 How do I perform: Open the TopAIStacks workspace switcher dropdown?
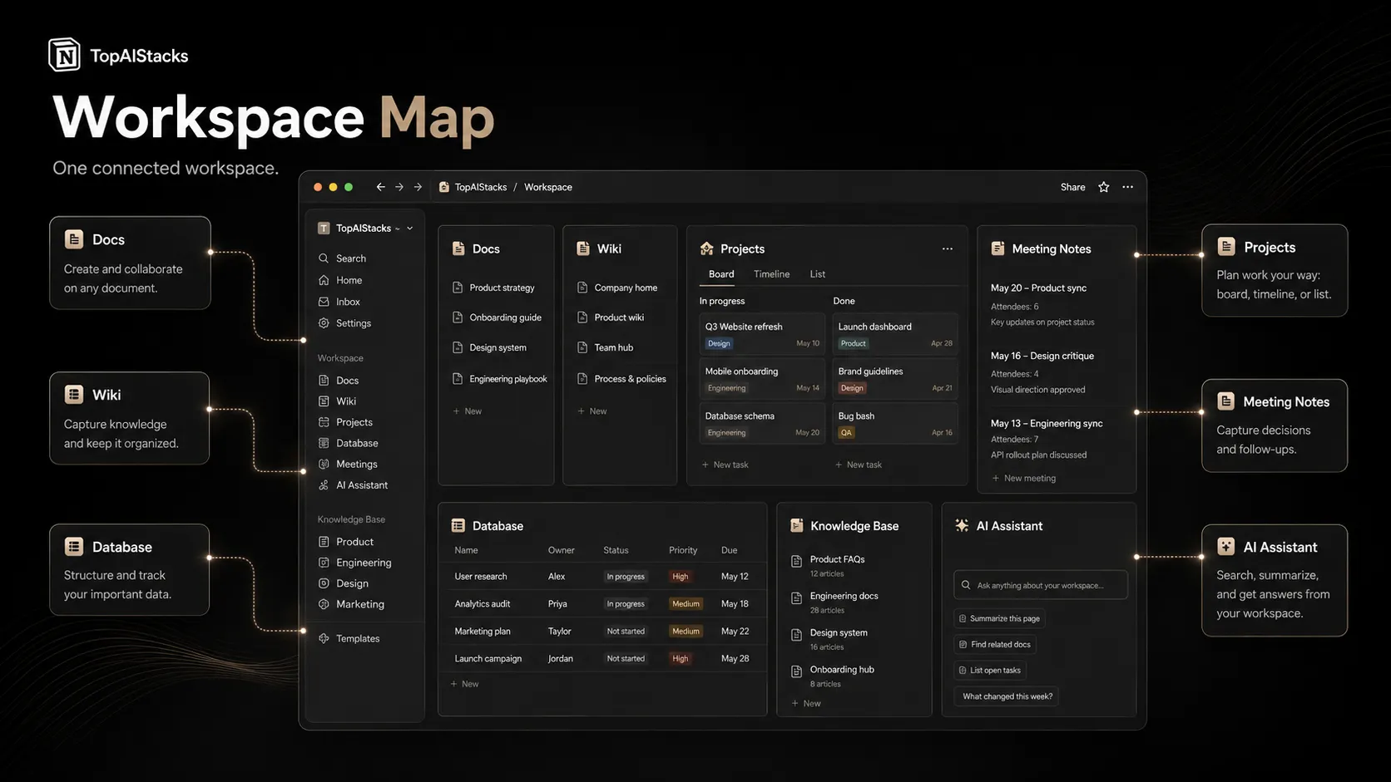pyautogui.click(x=365, y=228)
